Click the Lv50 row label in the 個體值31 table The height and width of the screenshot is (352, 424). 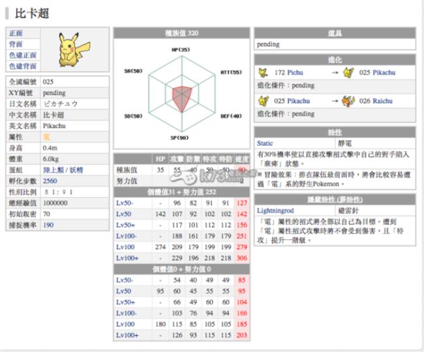coord(123,214)
